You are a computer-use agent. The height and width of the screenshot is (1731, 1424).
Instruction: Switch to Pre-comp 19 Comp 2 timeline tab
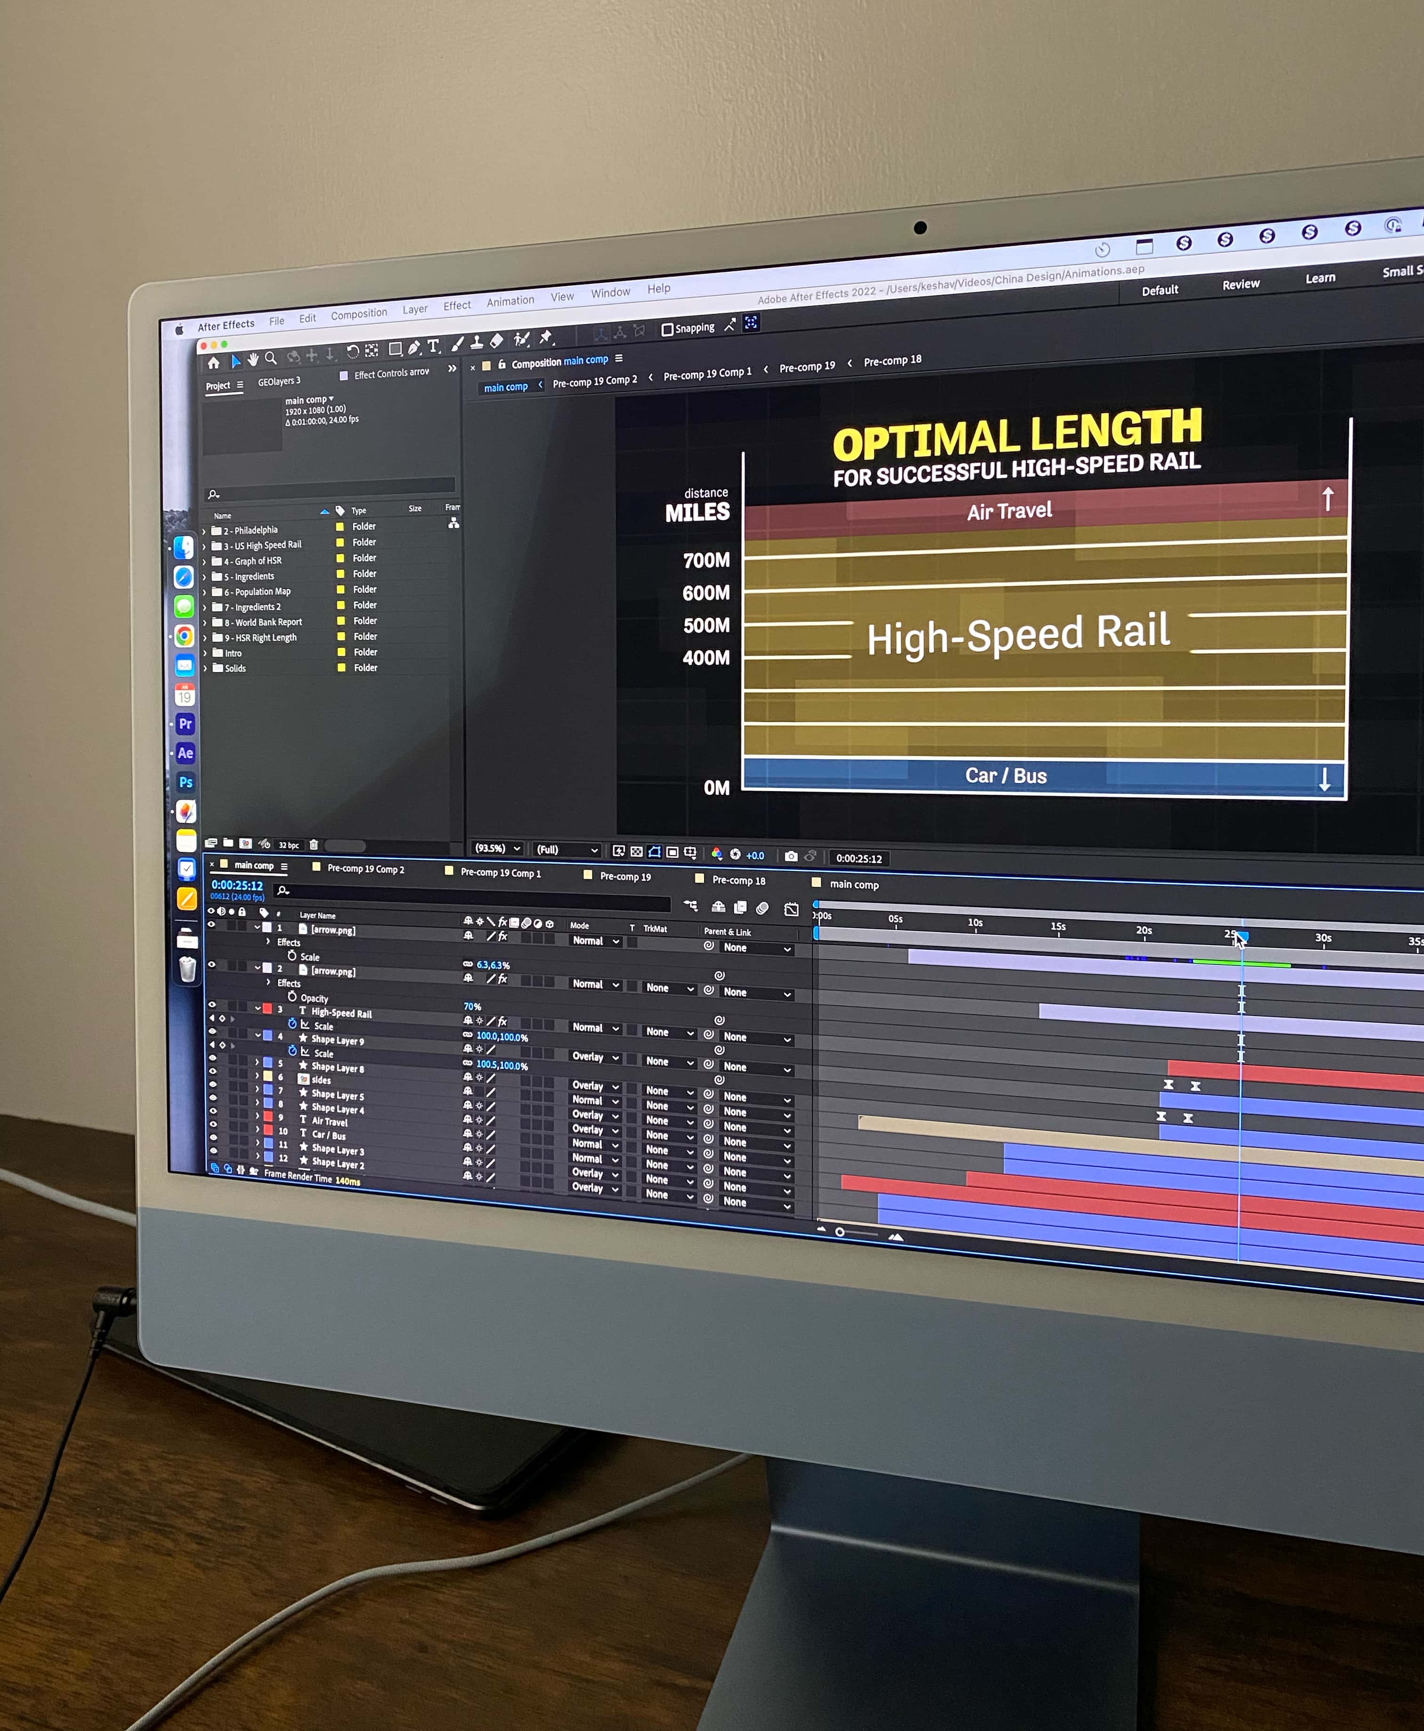coord(366,869)
